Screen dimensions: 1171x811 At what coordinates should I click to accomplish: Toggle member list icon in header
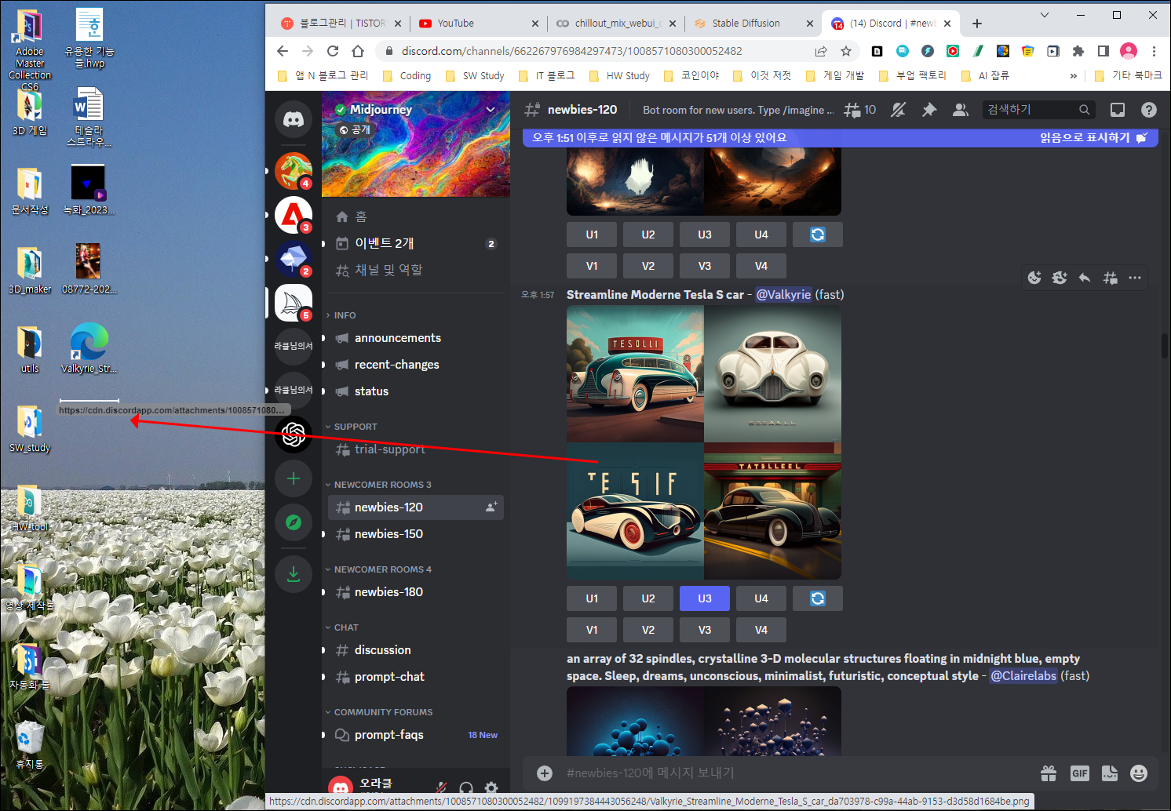[960, 110]
